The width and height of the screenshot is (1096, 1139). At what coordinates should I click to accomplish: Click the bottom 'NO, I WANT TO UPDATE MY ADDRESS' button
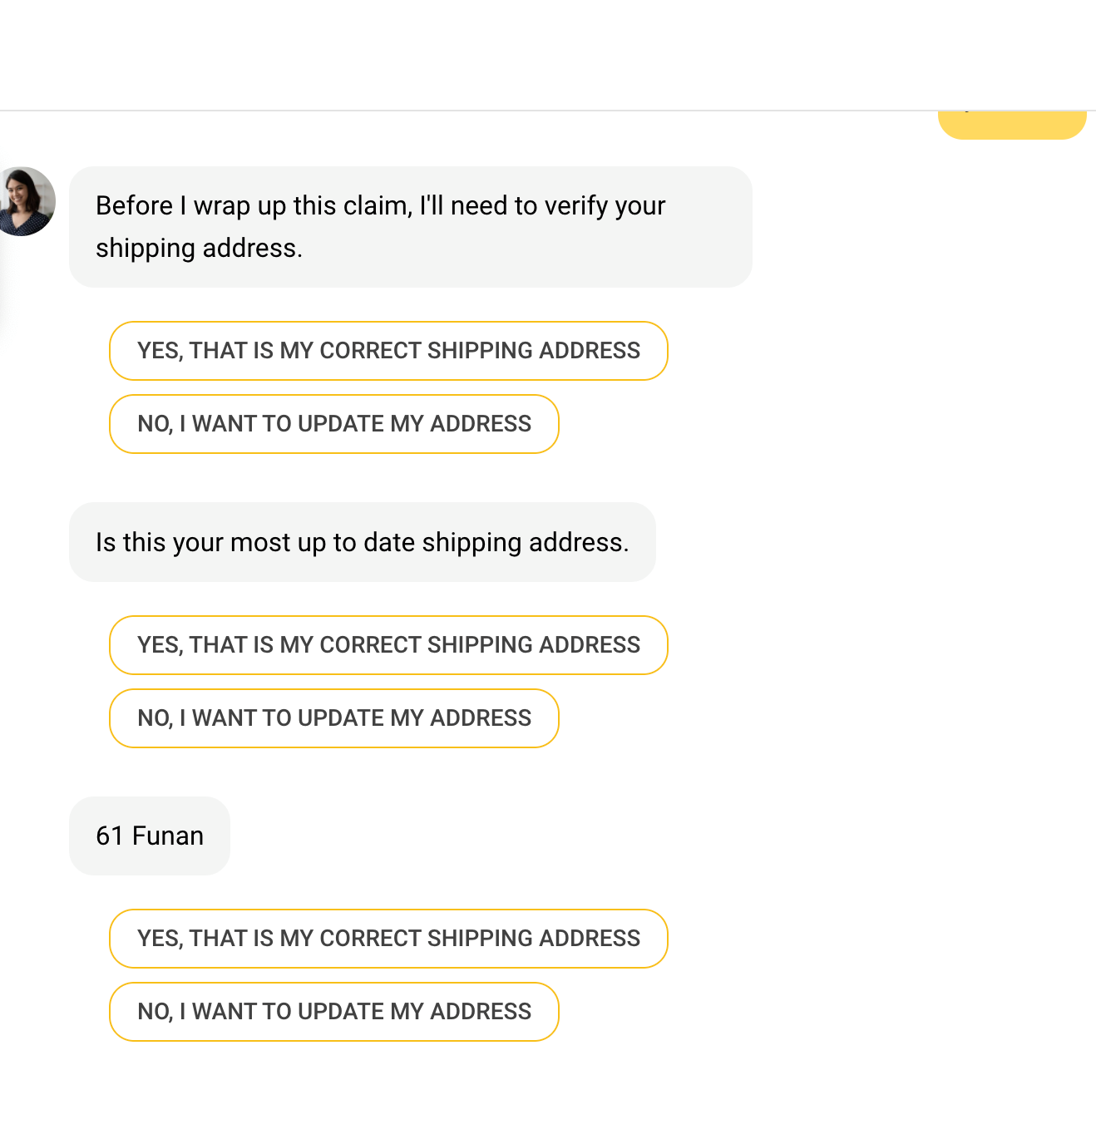coord(333,1012)
